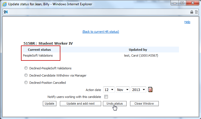Click Update and add next button
This screenshot has width=201, height=119.
[81, 103]
